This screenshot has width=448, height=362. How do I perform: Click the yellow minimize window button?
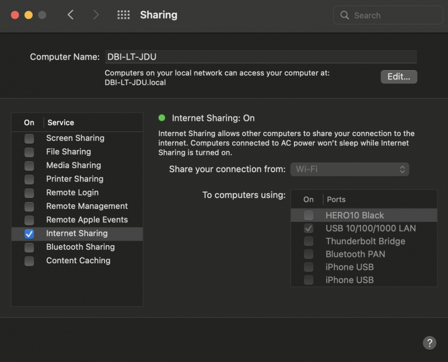[x=29, y=15]
